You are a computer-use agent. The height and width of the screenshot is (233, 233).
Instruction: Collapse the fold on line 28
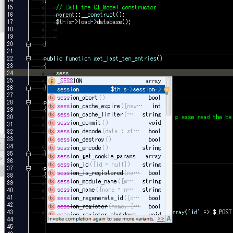tap(28, 103)
